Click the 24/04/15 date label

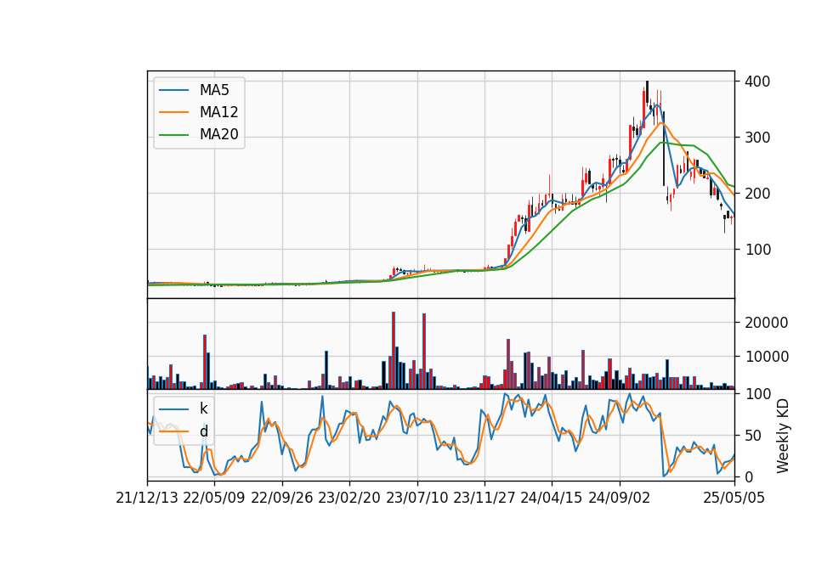pyautogui.click(x=552, y=498)
